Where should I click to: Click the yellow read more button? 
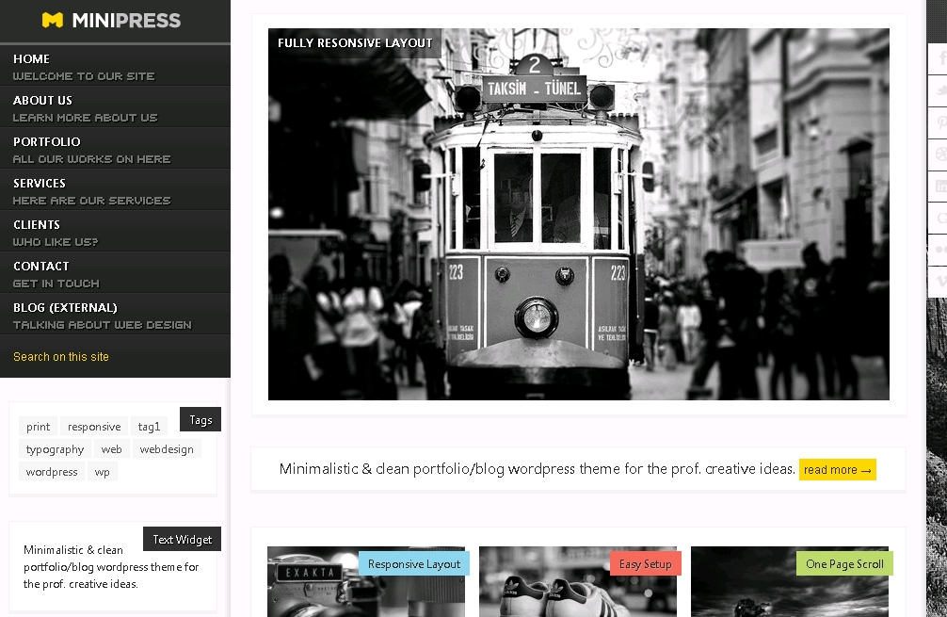click(837, 470)
